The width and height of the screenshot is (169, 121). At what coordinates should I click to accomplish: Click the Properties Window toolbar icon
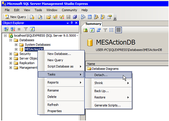[x=109, y=17]
